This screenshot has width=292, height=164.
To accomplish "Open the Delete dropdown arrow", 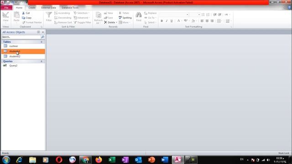I will point(117,22).
